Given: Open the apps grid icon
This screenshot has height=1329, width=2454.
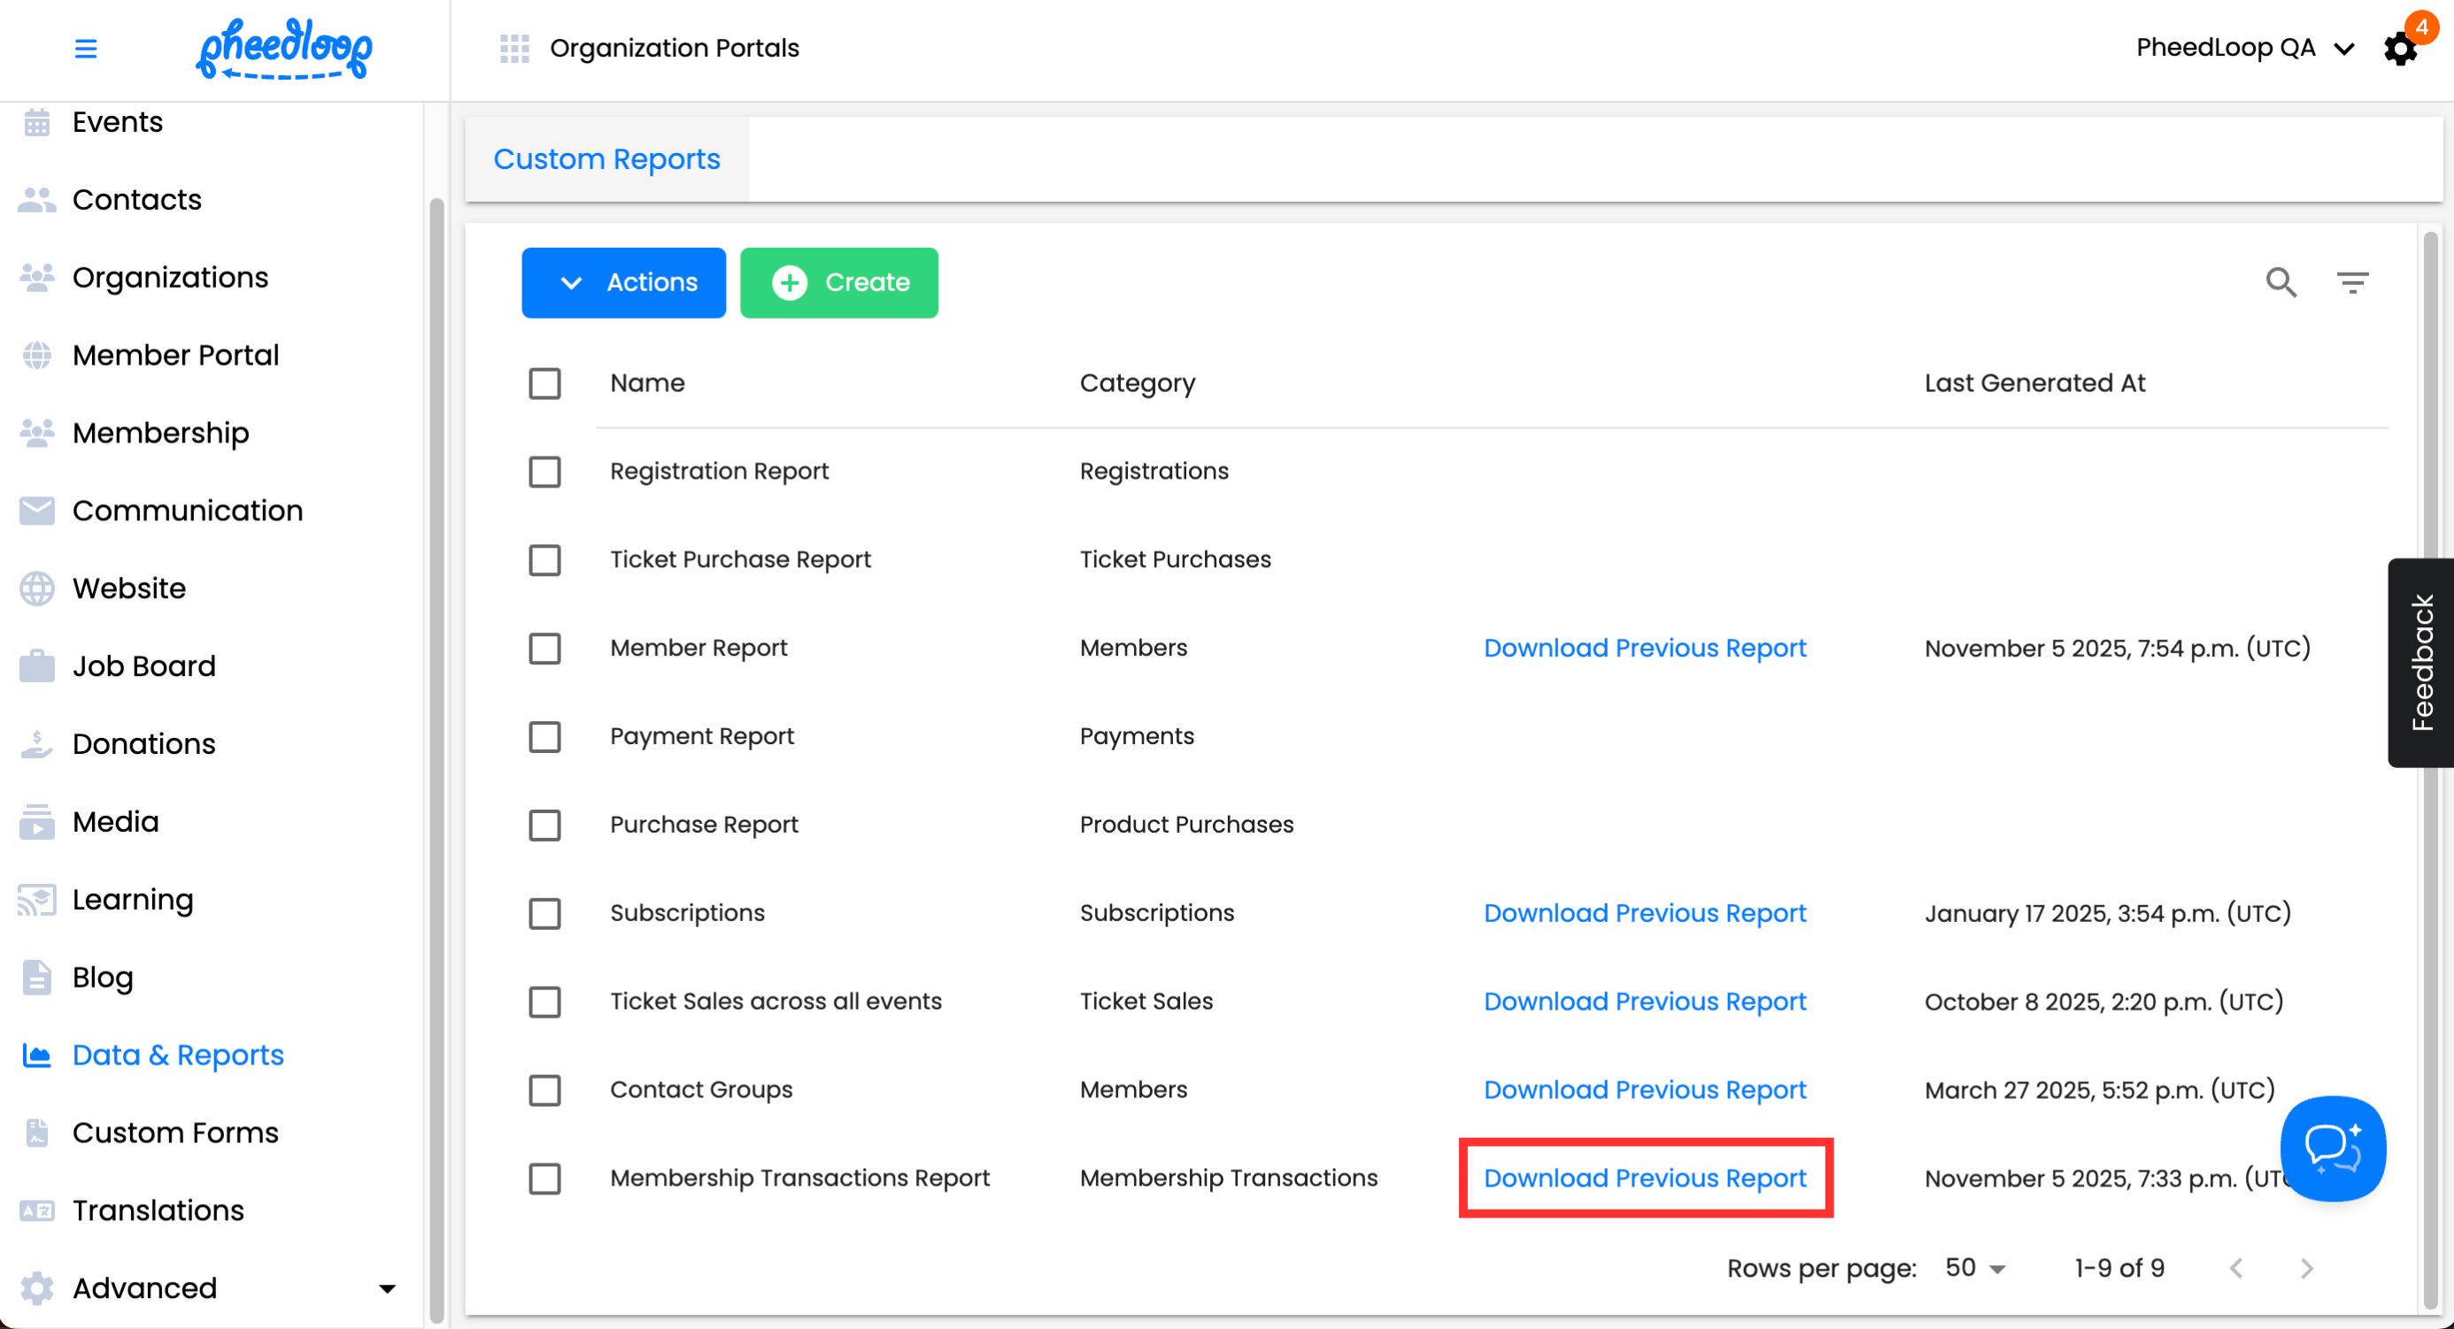Looking at the screenshot, I should point(514,48).
